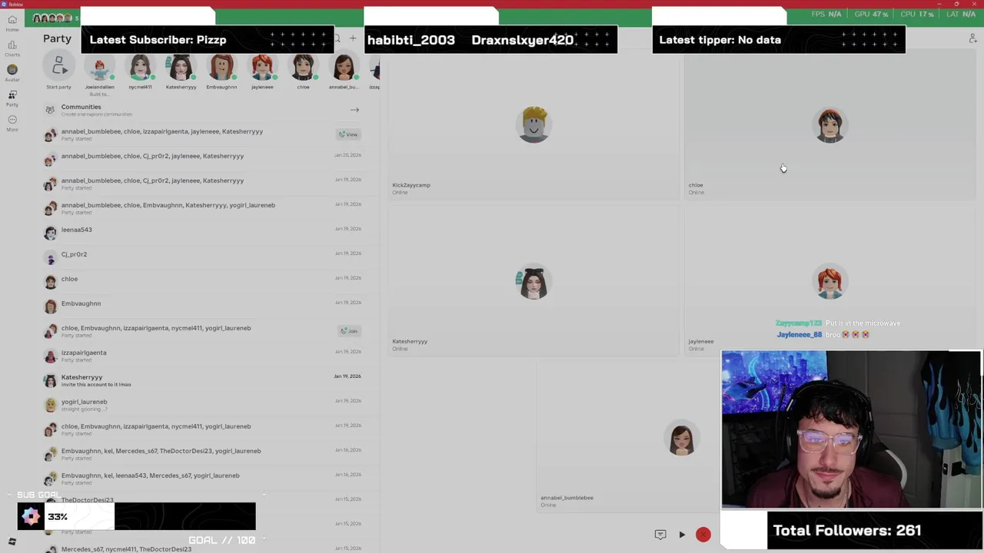Select jayleneee's party tile avatar
Image resolution: width=984 pixels, height=553 pixels.
[x=829, y=282]
